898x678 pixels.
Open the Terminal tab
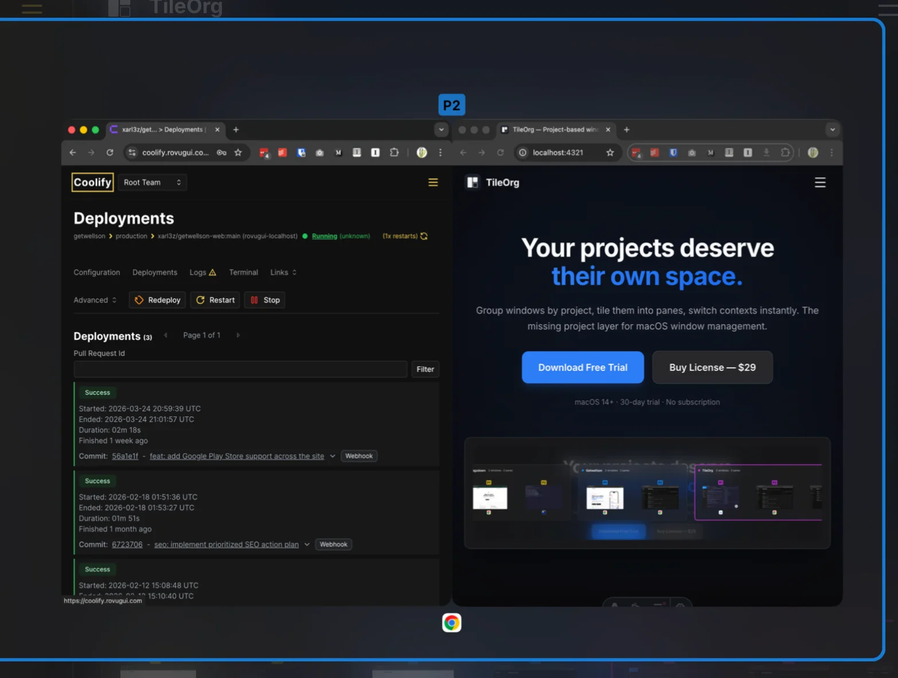point(243,273)
